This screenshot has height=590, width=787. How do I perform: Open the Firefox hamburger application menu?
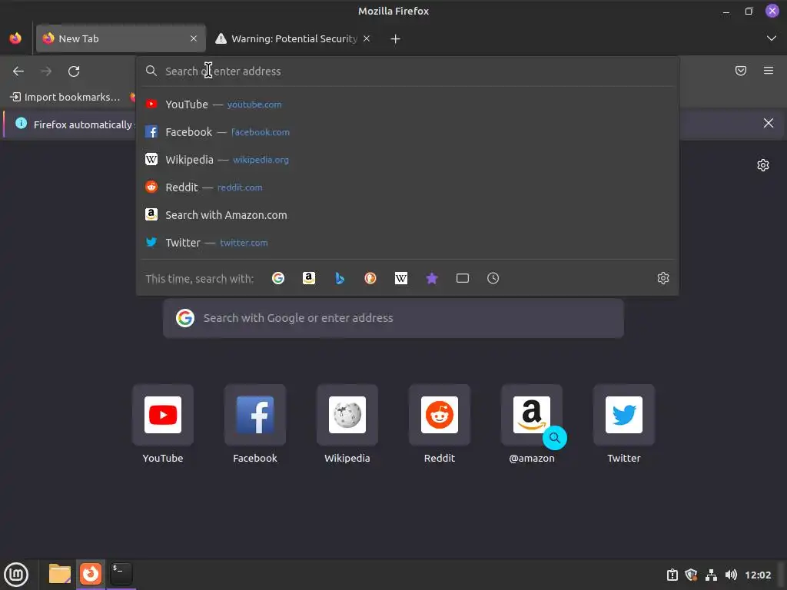(x=769, y=71)
